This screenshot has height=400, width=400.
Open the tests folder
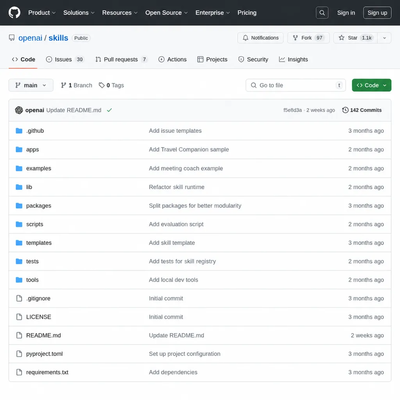point(32,261)
